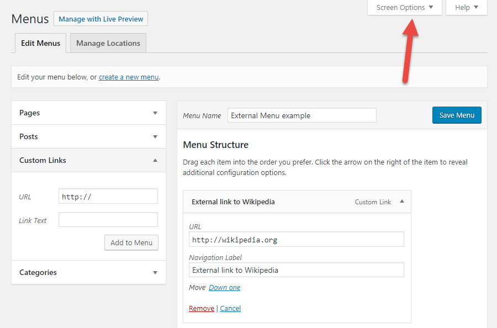Open the Help dropdown

coord(464,7)
